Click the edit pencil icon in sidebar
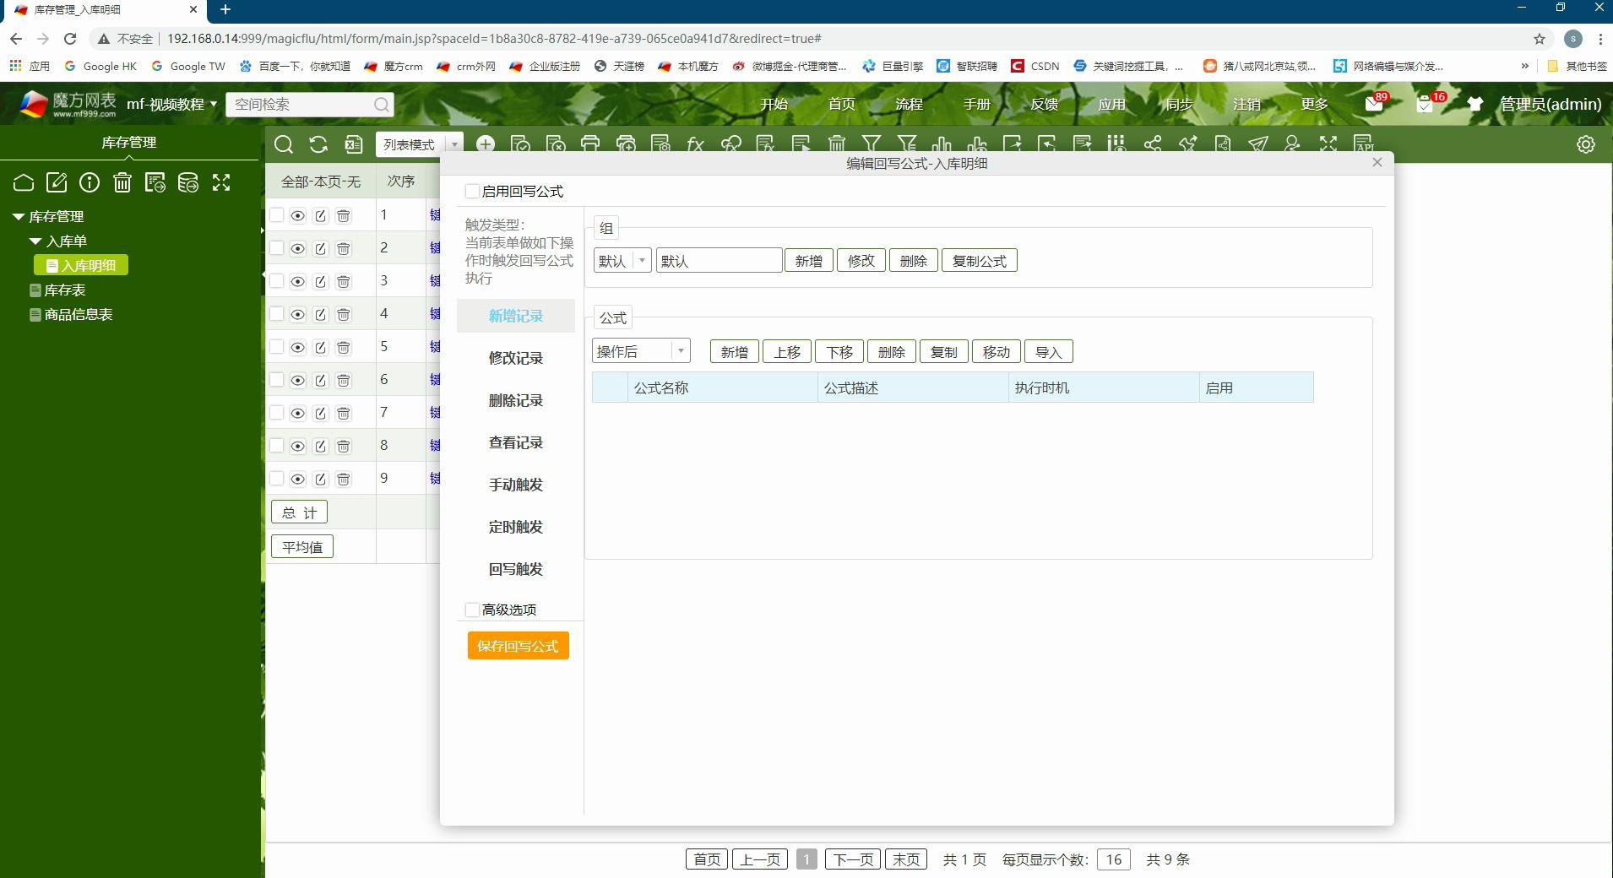 (x=57, y=182)
